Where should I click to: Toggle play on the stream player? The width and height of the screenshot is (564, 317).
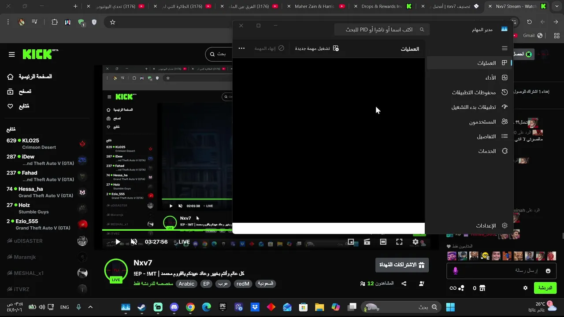click(x=118, y=242)
